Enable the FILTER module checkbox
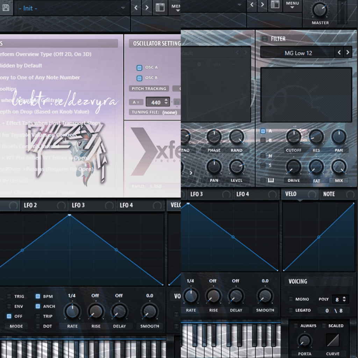 (x=264, y=39)
